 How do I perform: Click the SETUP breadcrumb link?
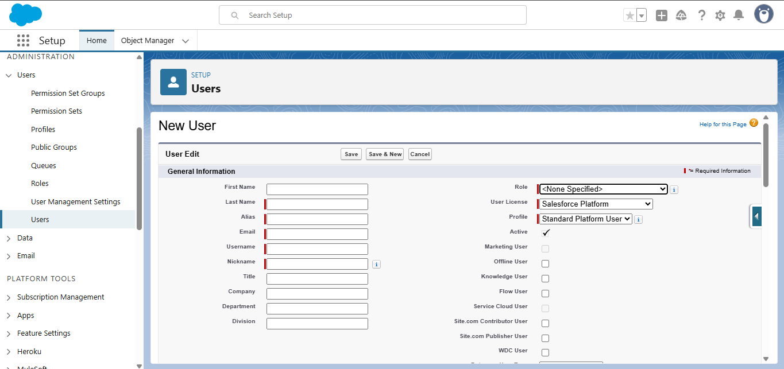point(201,75)
